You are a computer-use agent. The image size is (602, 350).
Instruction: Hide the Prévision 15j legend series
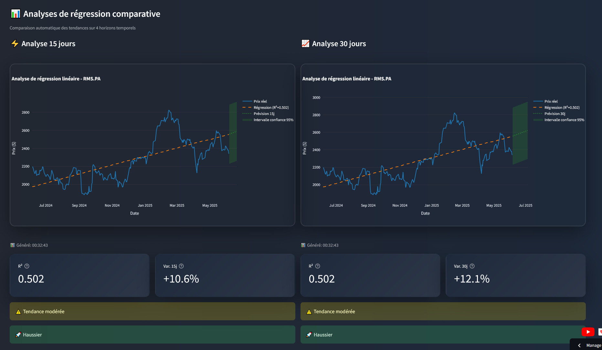[x=264, y=114]
